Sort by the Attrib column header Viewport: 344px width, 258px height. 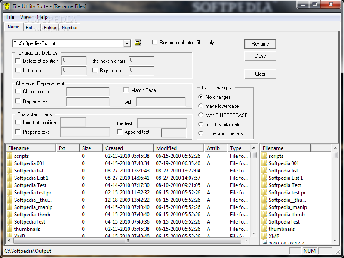click(215, 148)
